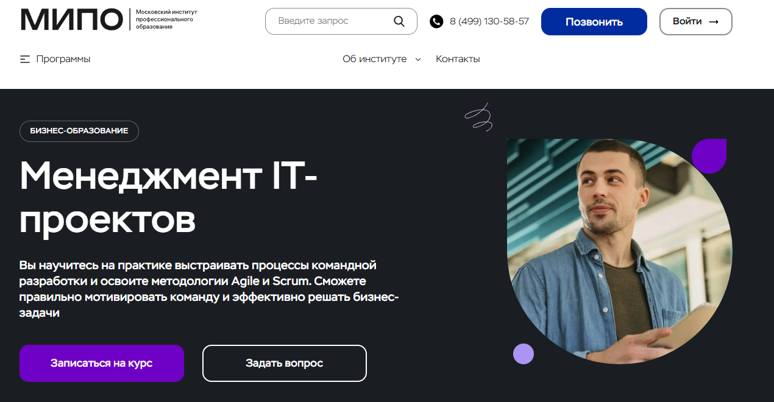Click the phone number 8 (499) 130-58-57
Screen dimensions: 774x402
[489, 21]
